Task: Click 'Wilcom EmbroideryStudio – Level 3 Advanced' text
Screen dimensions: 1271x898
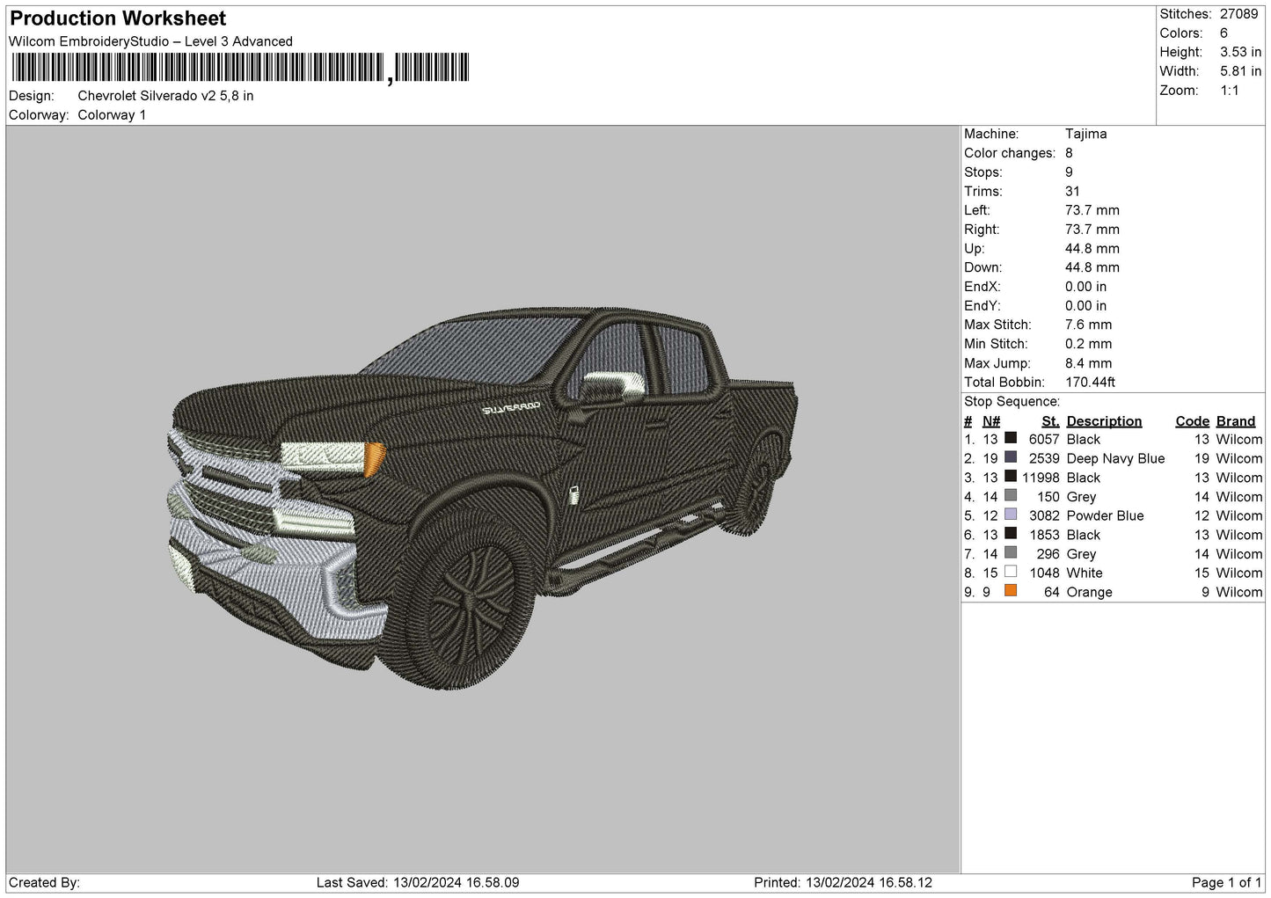Action: 150,41
